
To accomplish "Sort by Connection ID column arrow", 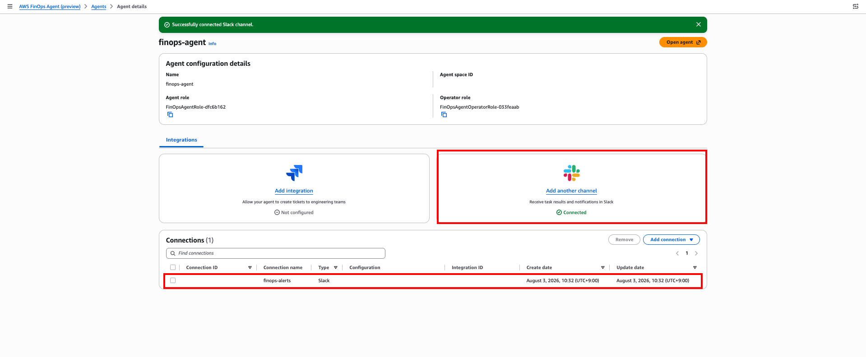I will pos(250,268).
